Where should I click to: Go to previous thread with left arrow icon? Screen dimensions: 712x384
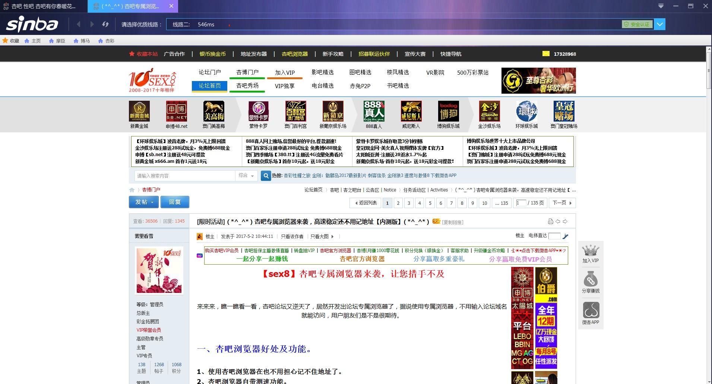pyautogui.click(x=558, y=222)
